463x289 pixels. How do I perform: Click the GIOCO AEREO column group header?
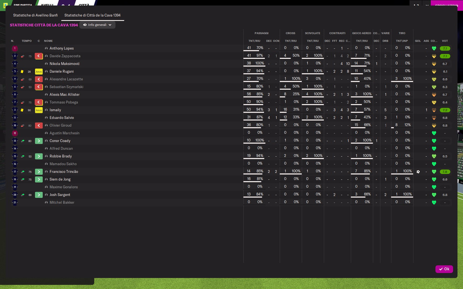[362, 33]
